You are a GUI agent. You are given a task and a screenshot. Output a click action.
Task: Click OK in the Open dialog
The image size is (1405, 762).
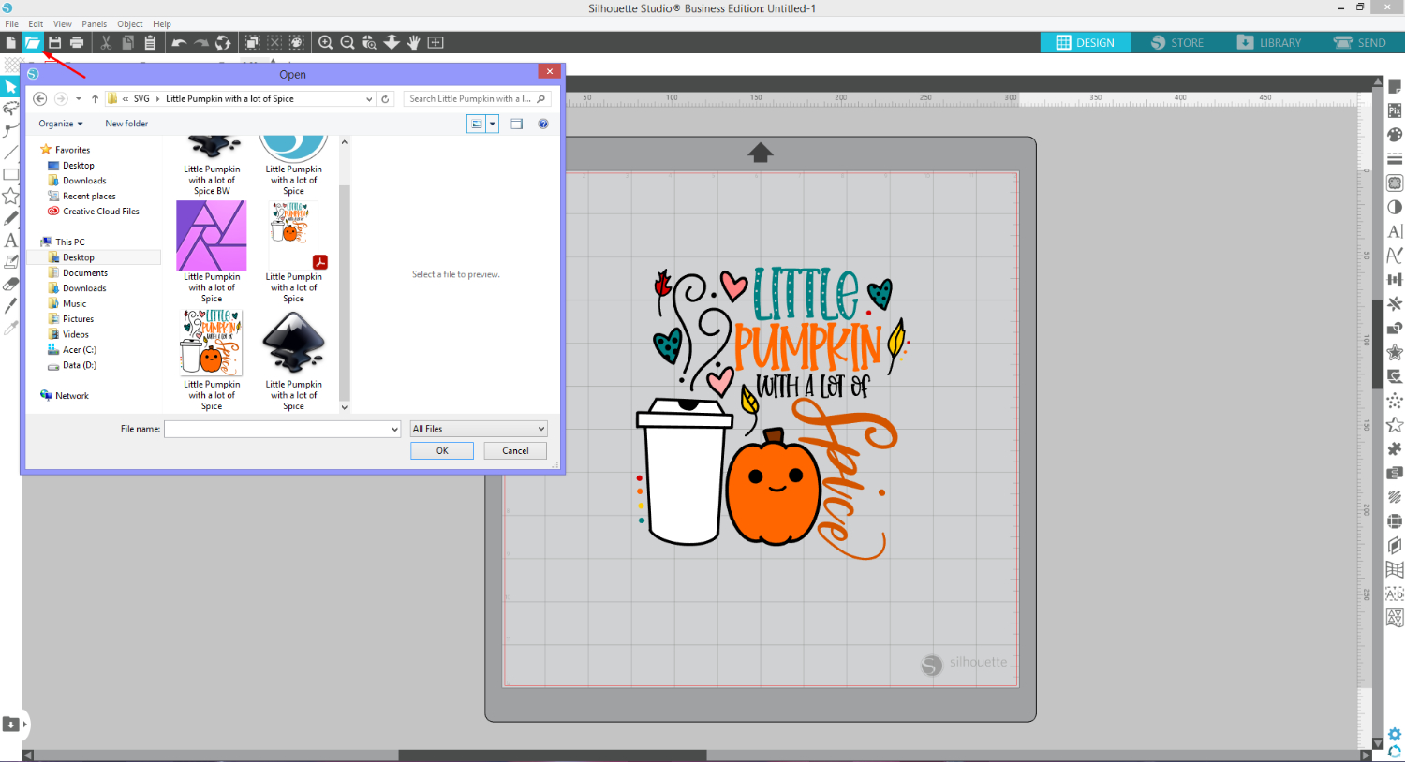[442, 450]
